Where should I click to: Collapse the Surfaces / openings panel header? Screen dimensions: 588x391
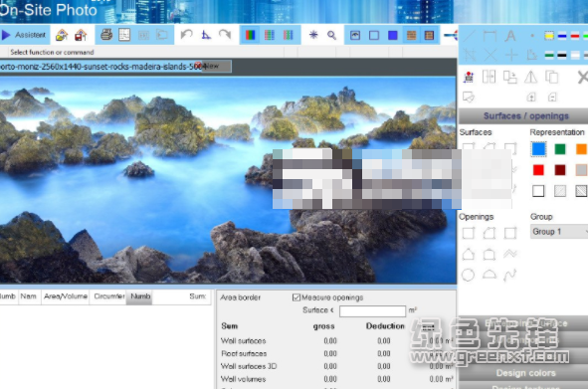click(525, 116)
